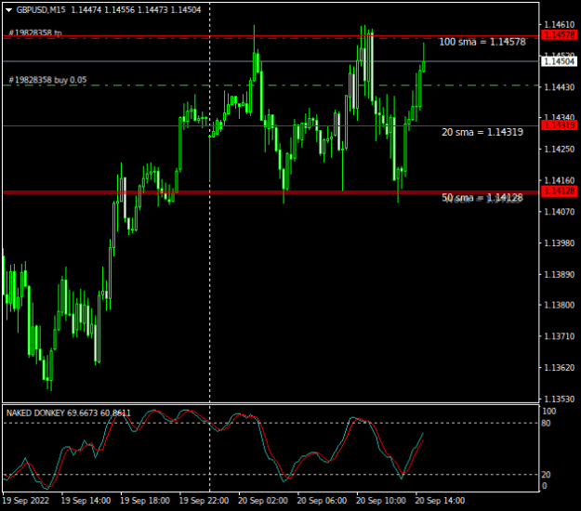Click the indicator scale value 80

click(x=546, y=424)
